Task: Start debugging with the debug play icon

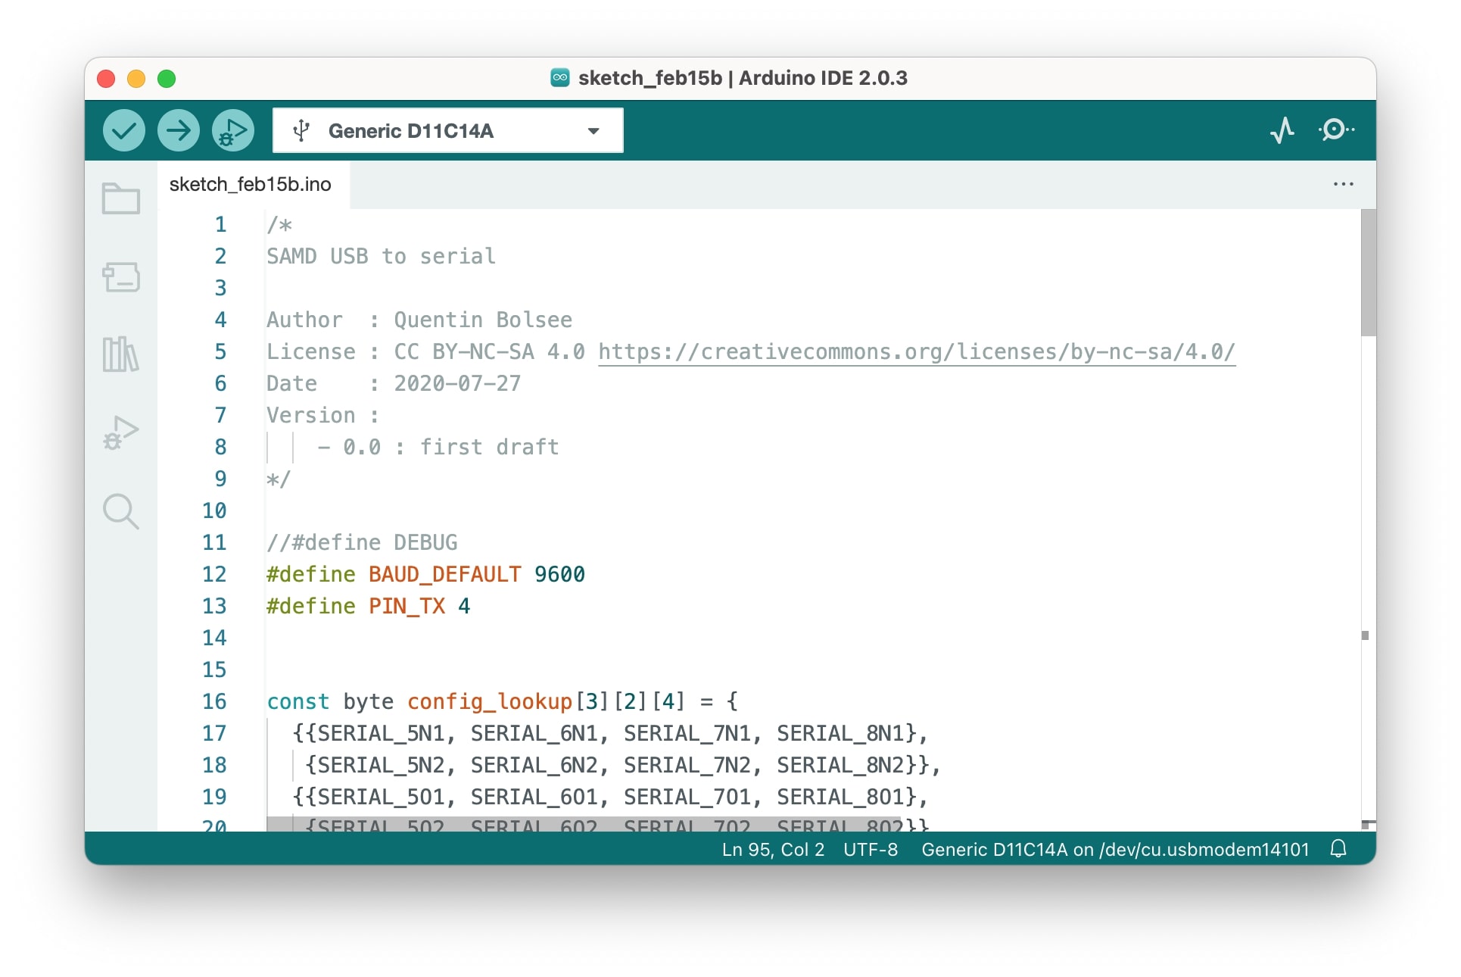Action: coord(233,130)
